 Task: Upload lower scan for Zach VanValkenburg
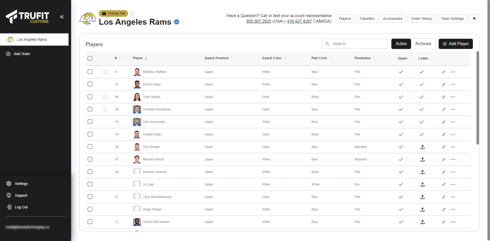[423, 197]
